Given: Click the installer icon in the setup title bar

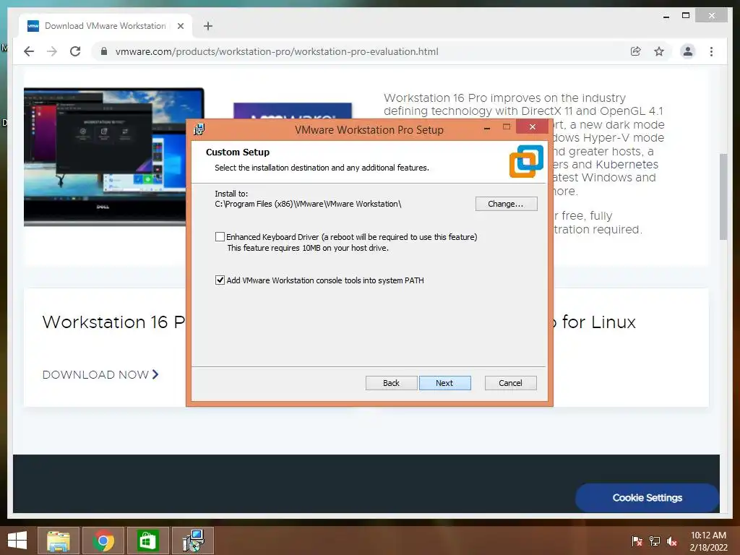Looking at the screenshot, I should [x=199, y=129].
